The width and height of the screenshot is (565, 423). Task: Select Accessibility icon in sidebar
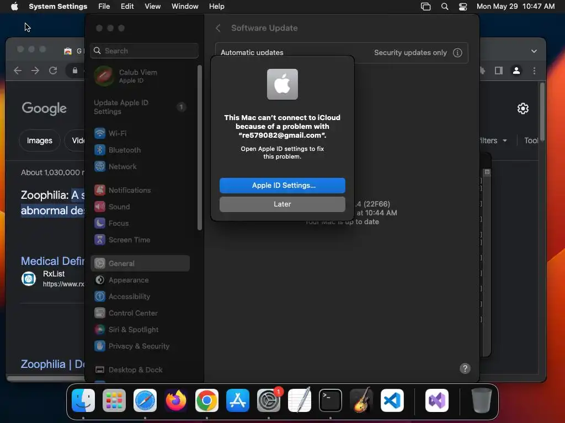pos(100,296)
